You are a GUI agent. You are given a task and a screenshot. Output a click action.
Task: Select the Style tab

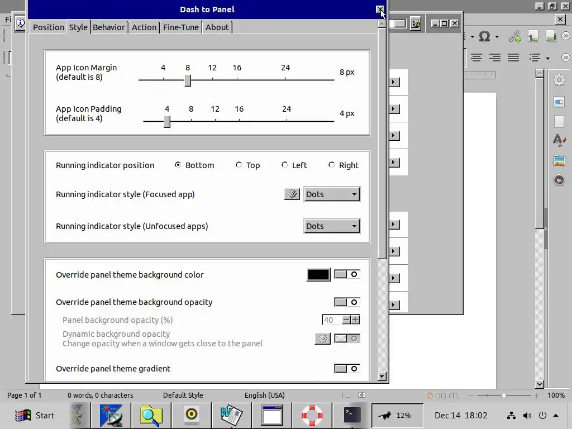(x=78, y=27)
